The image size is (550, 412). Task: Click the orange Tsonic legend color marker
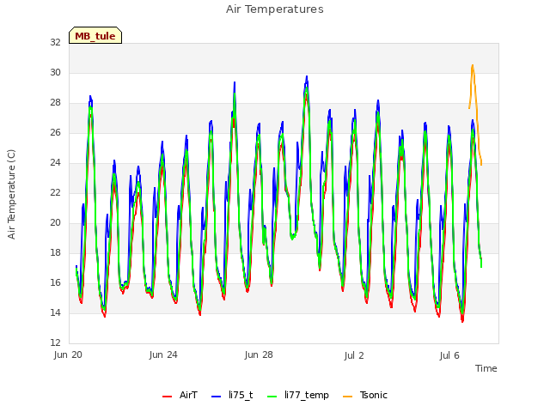(347, 397)
